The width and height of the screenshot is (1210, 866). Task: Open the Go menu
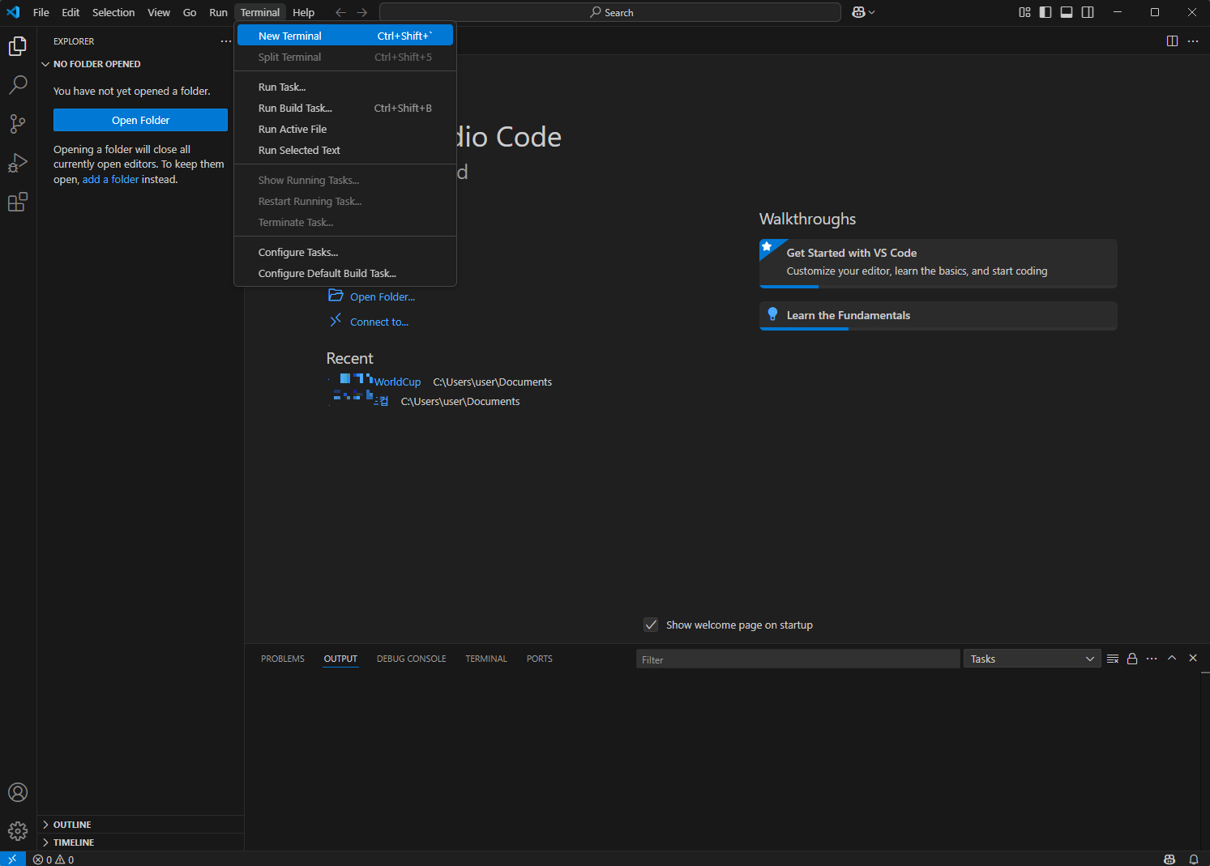pos(190,12)
